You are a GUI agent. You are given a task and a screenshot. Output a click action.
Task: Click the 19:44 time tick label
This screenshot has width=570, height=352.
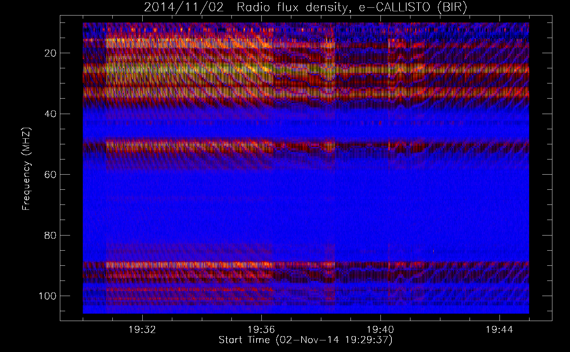click(x=500, y=330)
